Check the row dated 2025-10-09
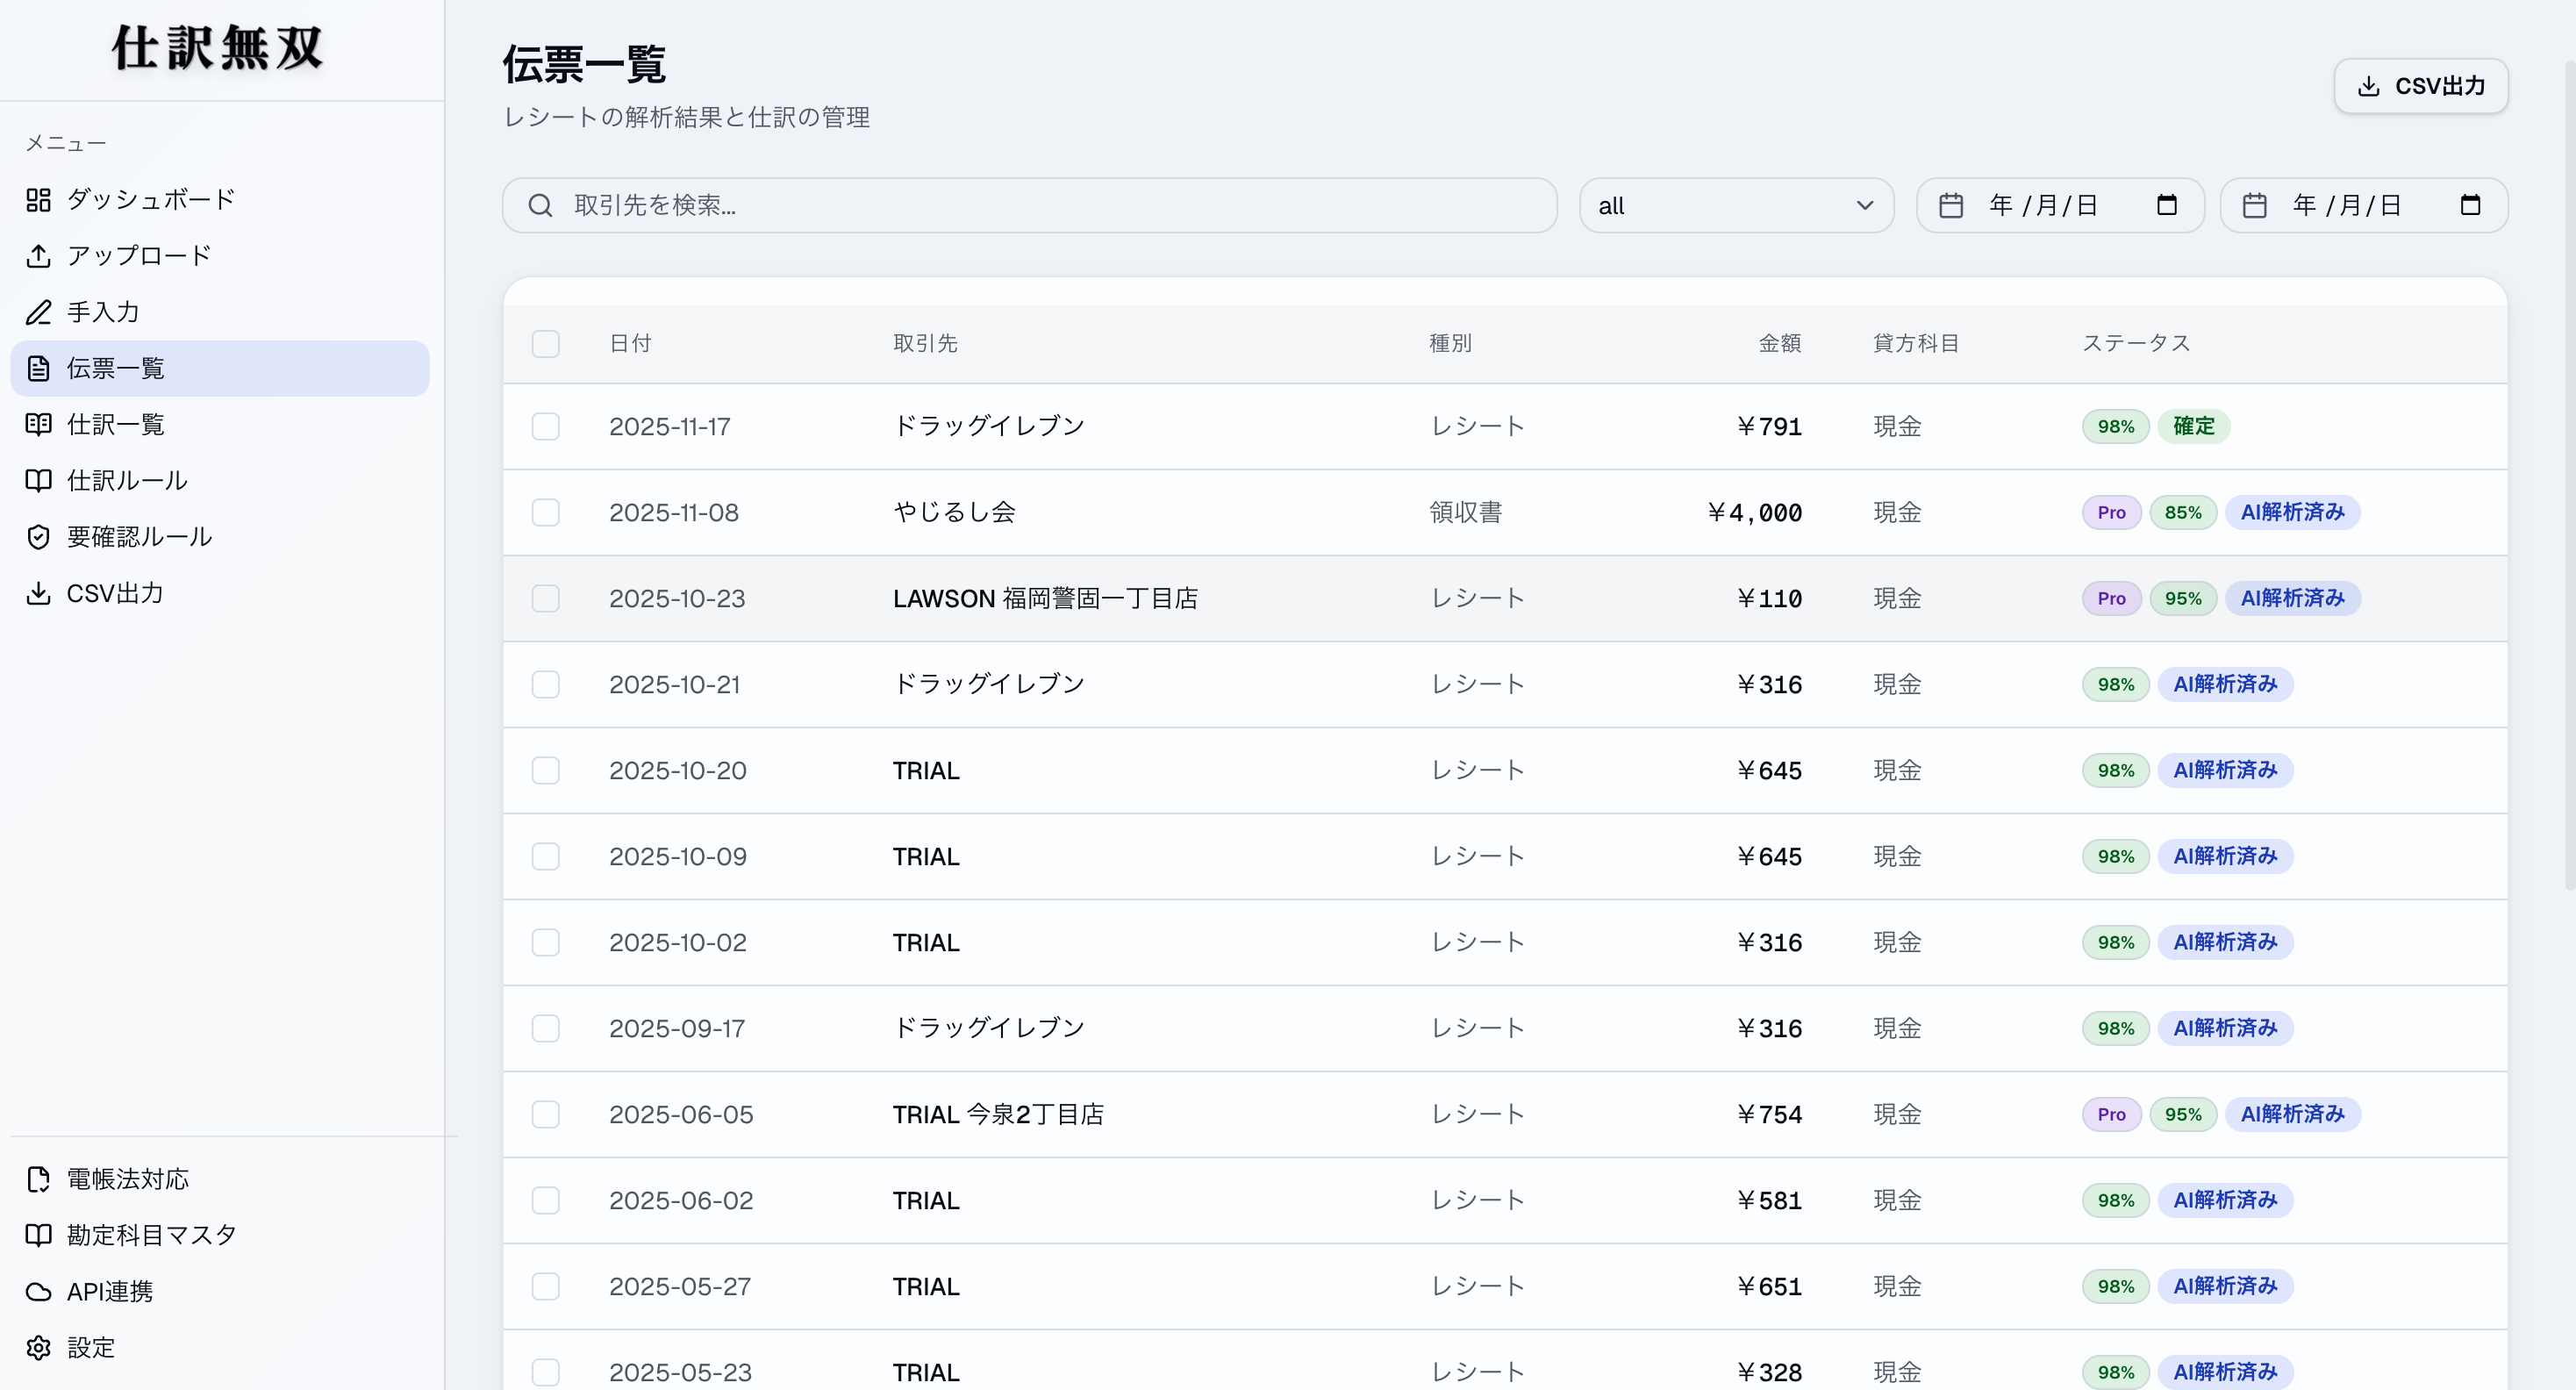Viewport: 2576px width, 1390px height. coord(545,857)
